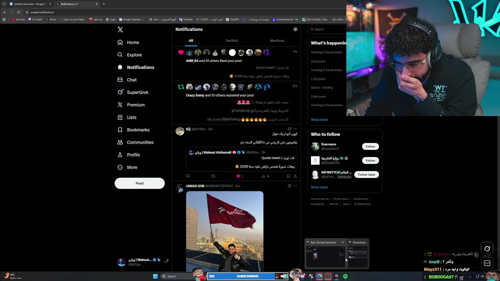Click the Epic Games taskbar icon
Viewport: 500px width, 281px height.
(337, 276)
